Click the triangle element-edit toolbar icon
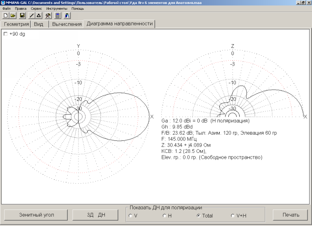 39,16
